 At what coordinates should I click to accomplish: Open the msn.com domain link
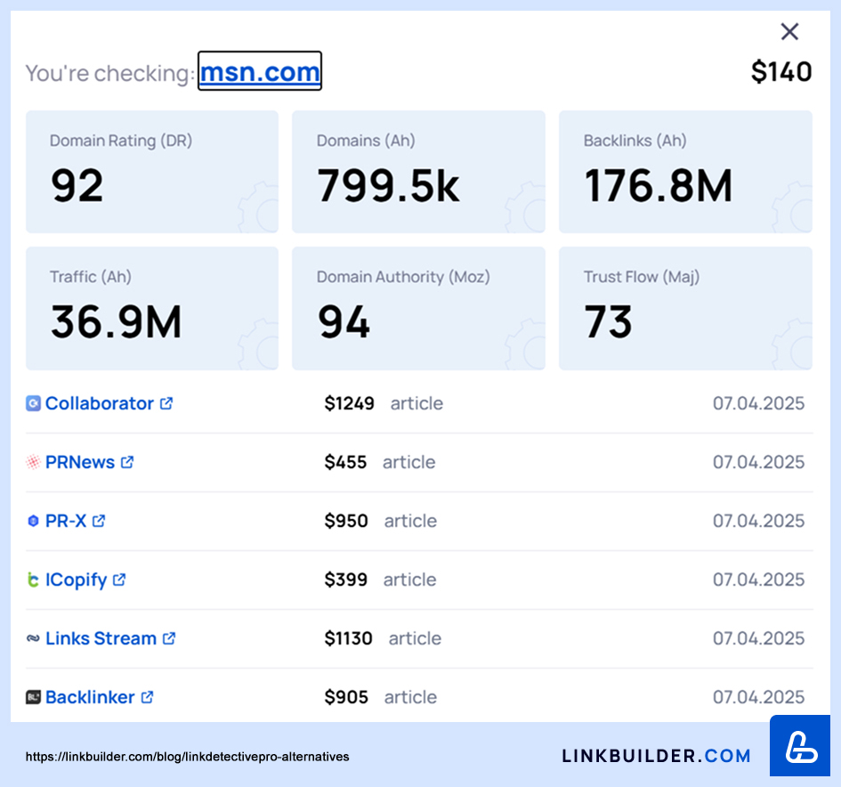[259, 71]
